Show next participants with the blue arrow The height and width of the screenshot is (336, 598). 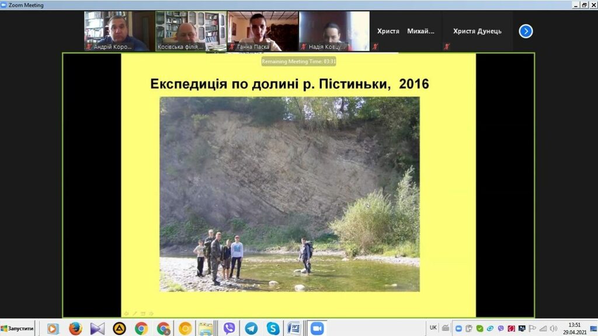coord(526,32)
